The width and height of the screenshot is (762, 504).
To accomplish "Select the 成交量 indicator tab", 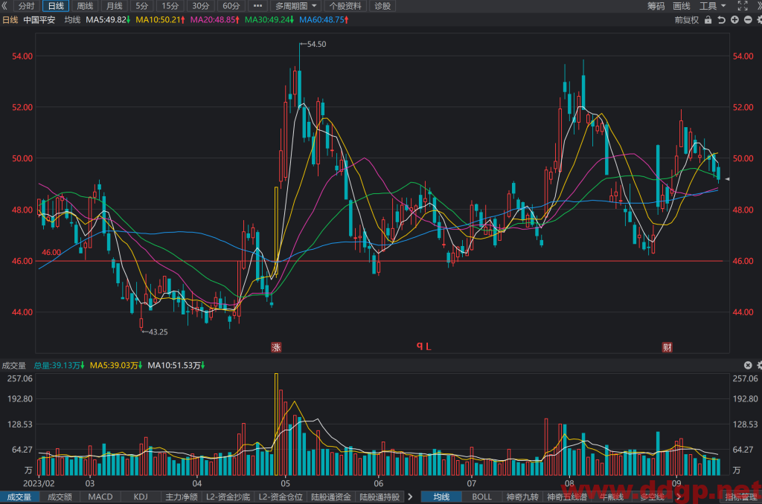I will click(19, 497).
